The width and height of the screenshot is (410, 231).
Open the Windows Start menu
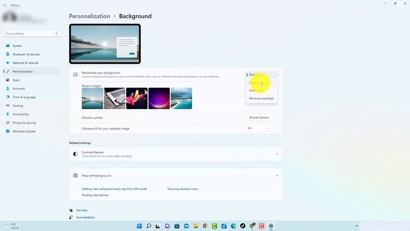pos(140,226)
